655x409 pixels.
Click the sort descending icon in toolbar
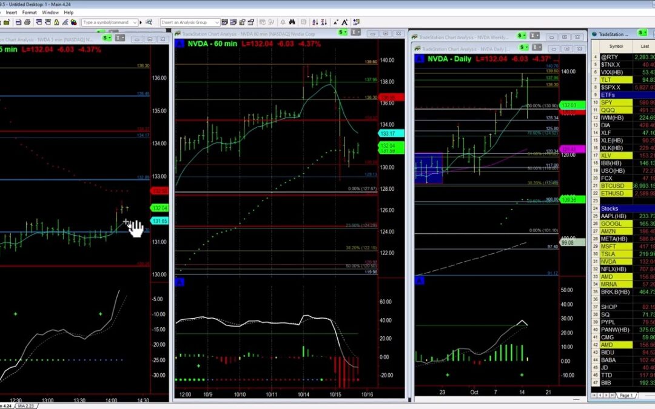coord(324,22)
